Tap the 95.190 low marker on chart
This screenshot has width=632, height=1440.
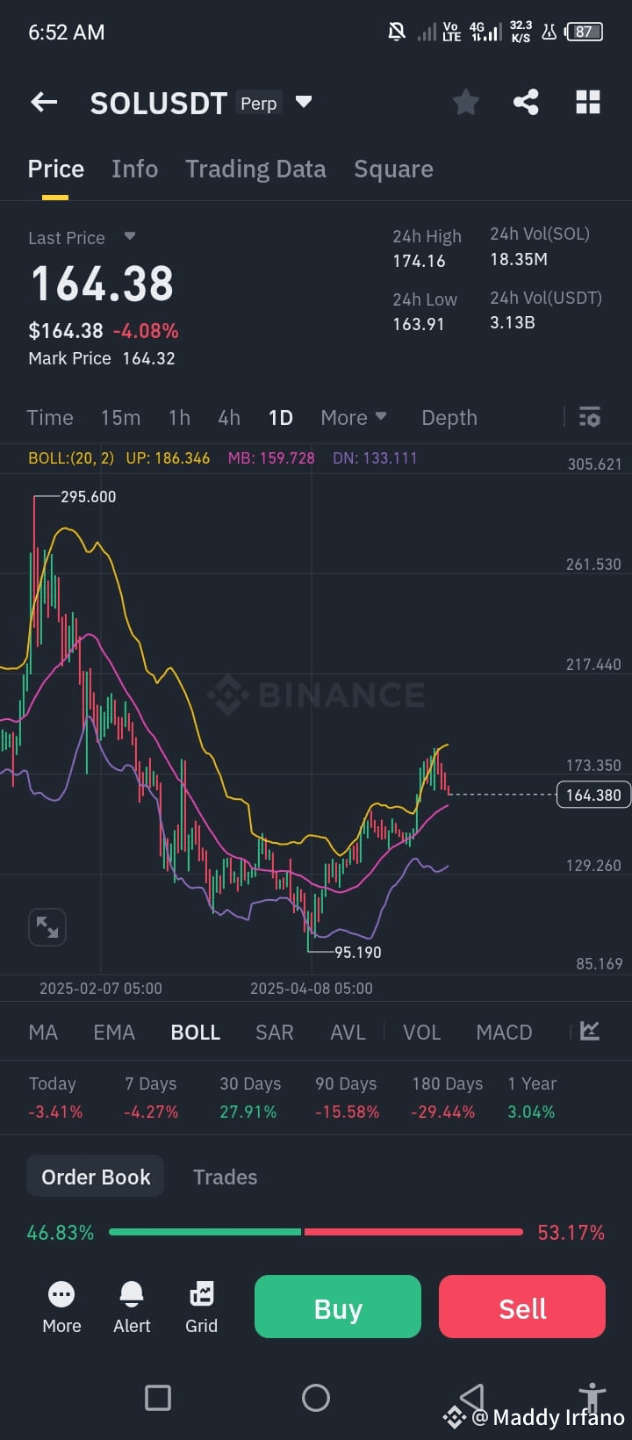click(x=357, y=952)
